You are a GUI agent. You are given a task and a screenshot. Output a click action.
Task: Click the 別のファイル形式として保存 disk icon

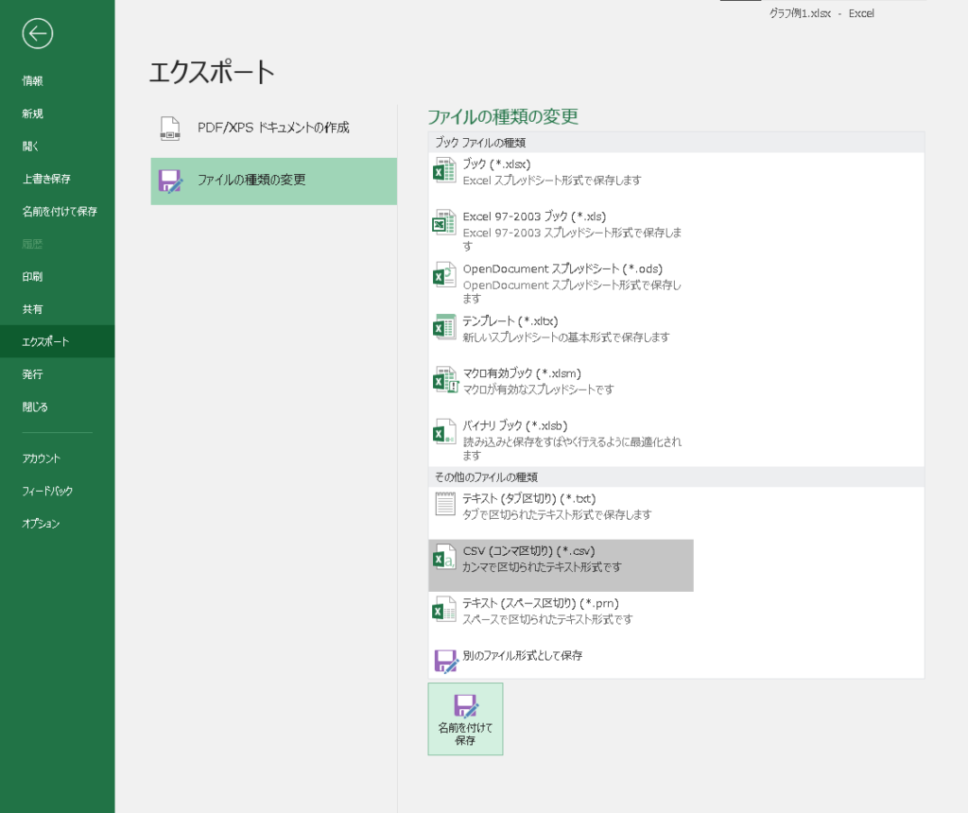tap(446, 661)
